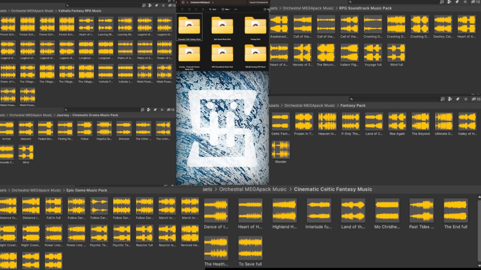Toggle the hidden assets eye icon showing 16
The image size is (481, 270).
coord(475,2)
